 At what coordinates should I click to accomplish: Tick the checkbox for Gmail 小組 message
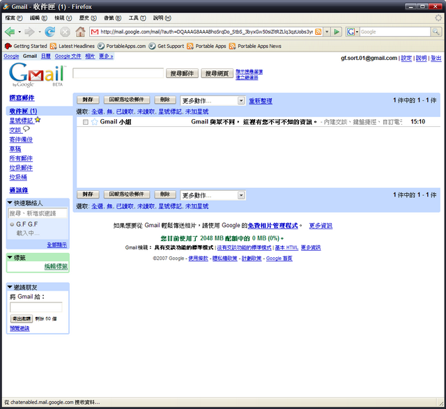(85, 122)
